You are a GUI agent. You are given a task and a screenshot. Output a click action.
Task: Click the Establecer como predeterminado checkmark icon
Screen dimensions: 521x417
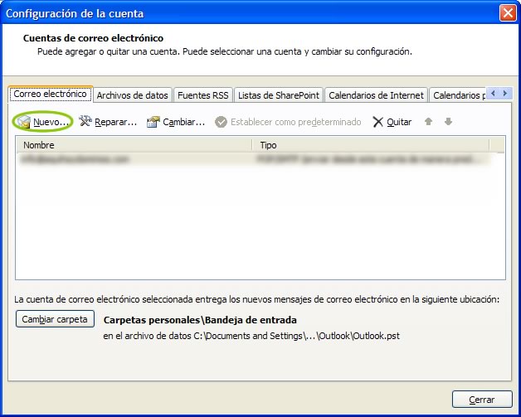tap(221, 122)
